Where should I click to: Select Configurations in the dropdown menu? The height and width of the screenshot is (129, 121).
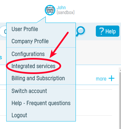point(28,54)
